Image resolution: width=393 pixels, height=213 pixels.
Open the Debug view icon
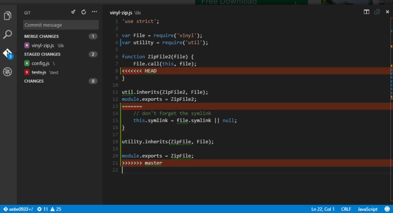tap(7, 72)
